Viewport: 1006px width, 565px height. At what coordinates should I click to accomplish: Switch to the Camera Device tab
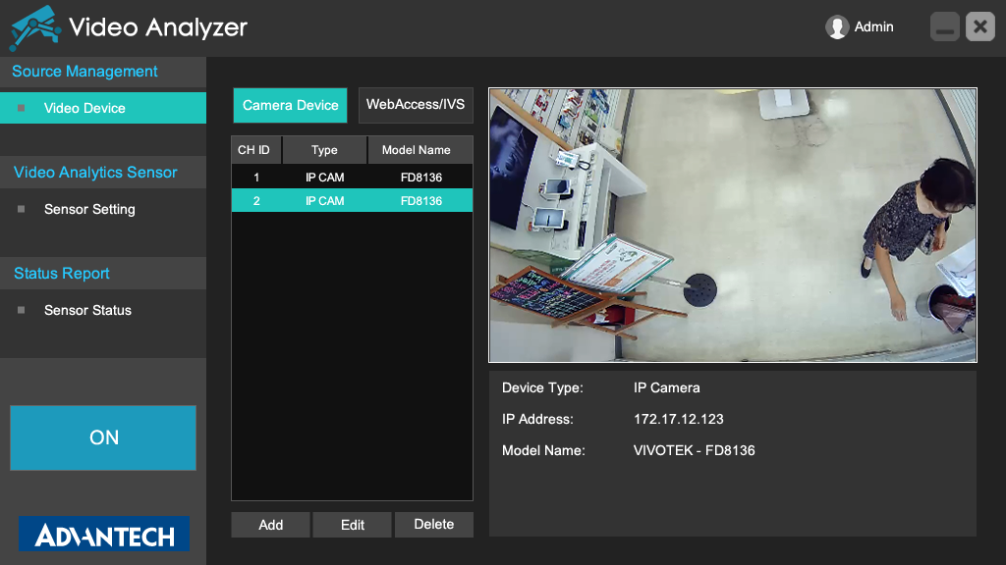click(290, 105)
